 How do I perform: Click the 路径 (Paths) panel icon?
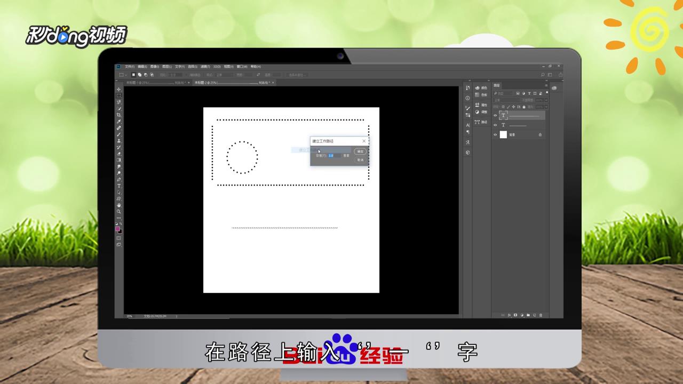(x=477, y=121)
